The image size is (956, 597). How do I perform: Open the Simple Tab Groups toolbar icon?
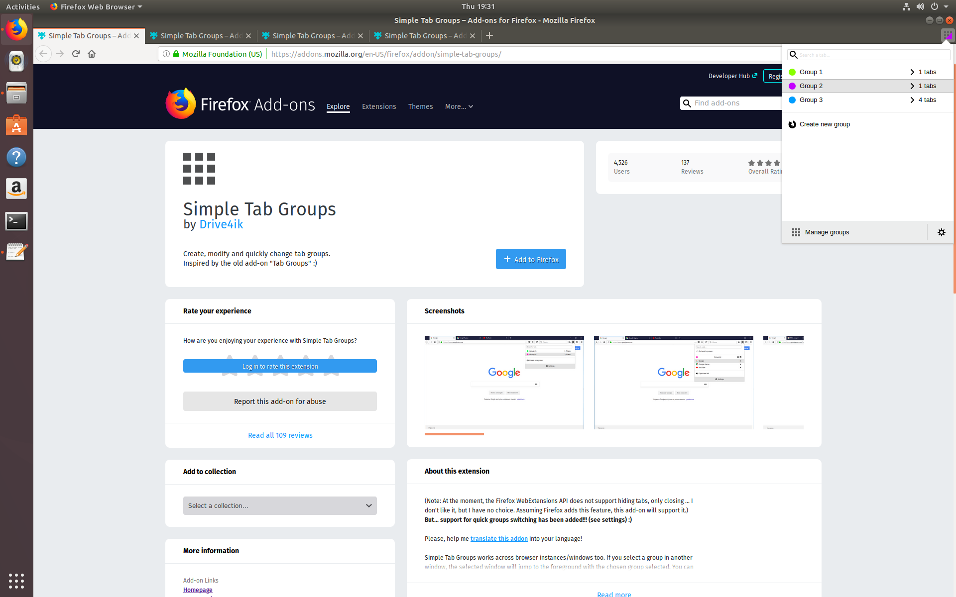coord(947,35)
